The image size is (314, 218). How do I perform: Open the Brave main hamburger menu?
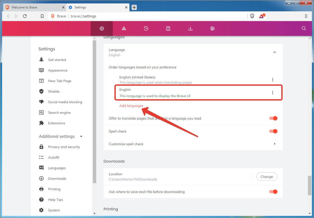point(306,16)
